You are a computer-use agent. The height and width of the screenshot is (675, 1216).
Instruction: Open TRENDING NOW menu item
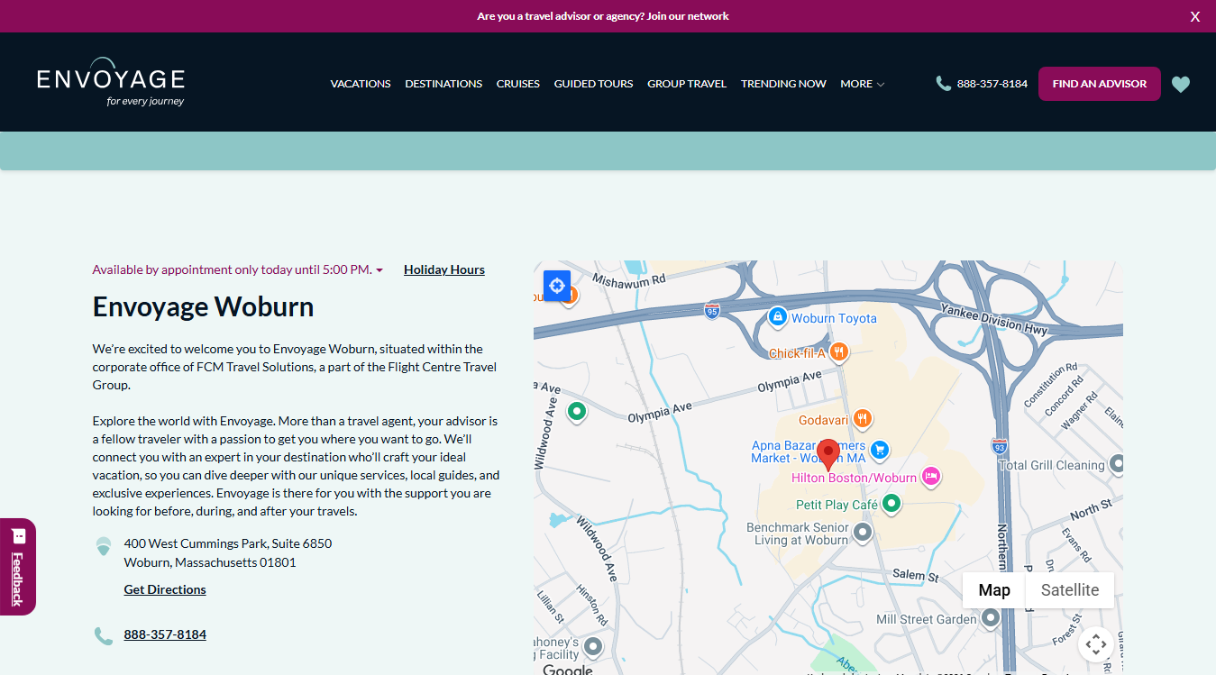(783, 84)
